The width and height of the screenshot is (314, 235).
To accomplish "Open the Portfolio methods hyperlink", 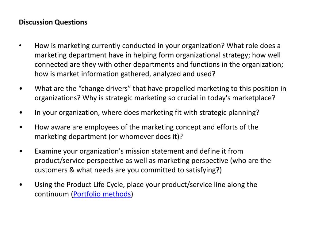I will (x=102, y=194).
